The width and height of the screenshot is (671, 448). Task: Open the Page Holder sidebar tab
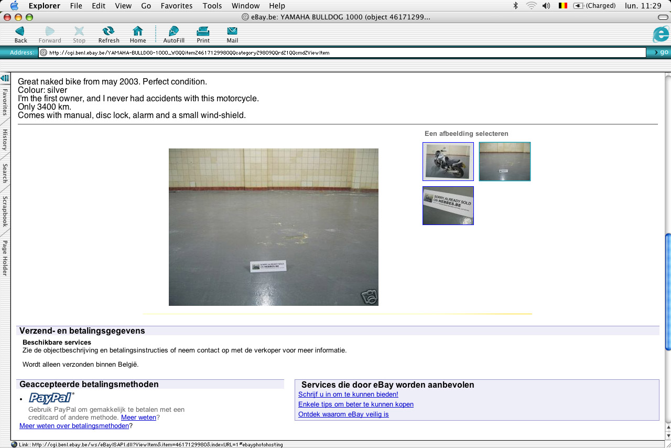pyautogui.click(x=5, y=258)
